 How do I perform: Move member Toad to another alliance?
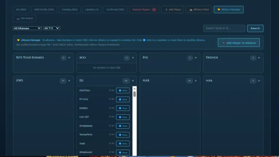123,144
